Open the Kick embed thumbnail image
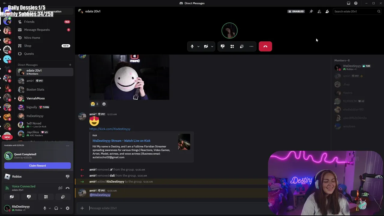Screen dimensions: 384x216 184,142
